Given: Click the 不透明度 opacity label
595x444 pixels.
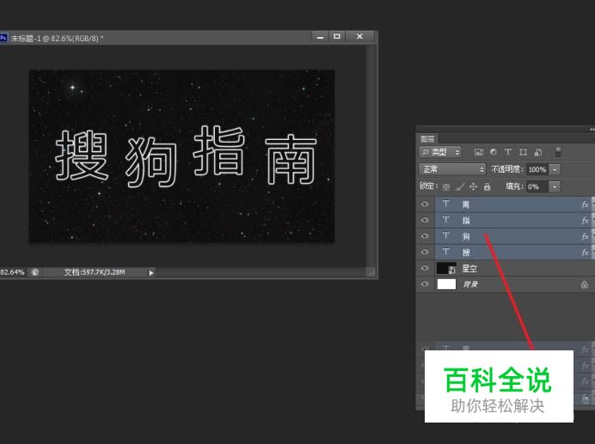Looking at the screenshot, I should click(x=507, y=169).
